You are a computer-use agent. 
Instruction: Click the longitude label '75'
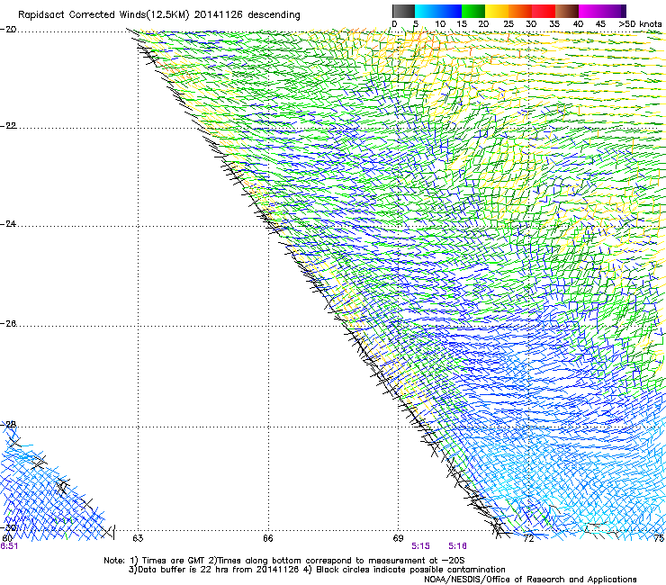coord(659,538)
